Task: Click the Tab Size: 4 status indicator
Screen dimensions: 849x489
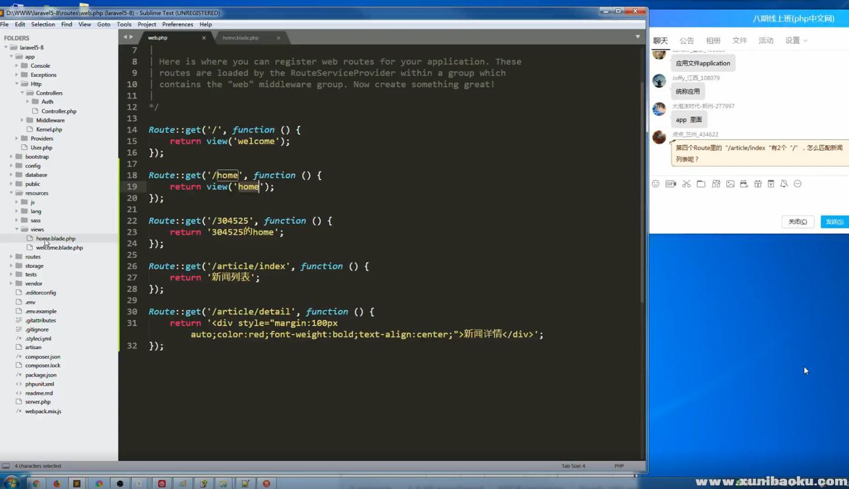Action: coord(573,466)
